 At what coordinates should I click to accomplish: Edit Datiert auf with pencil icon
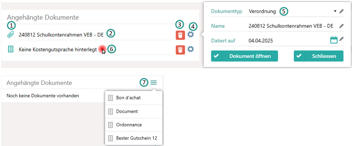coord(341,39)
